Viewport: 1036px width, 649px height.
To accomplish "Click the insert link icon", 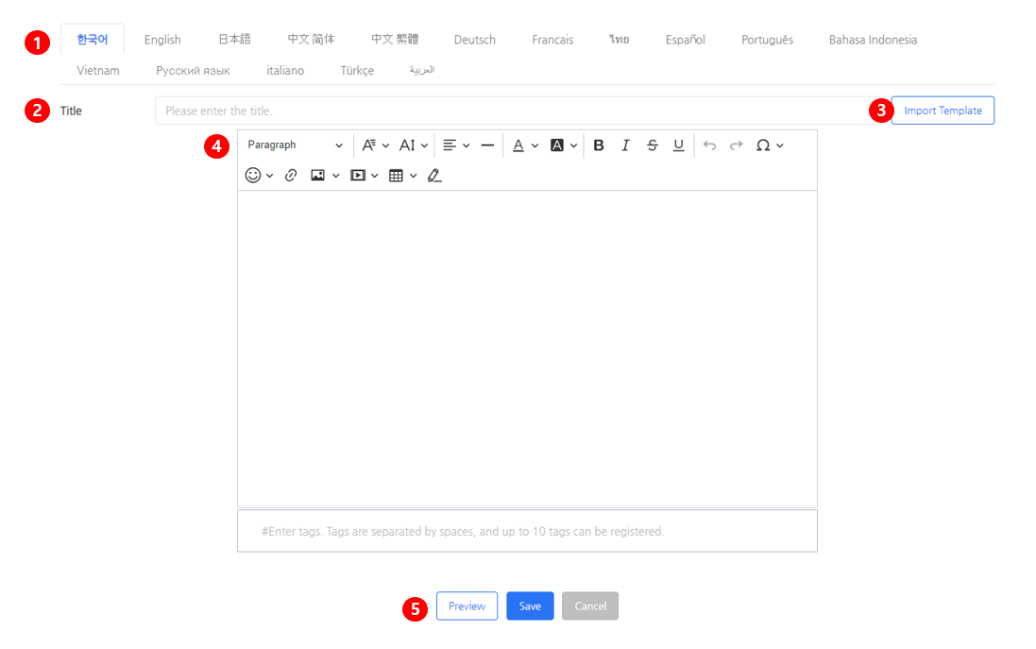I will tap(291, 176).
